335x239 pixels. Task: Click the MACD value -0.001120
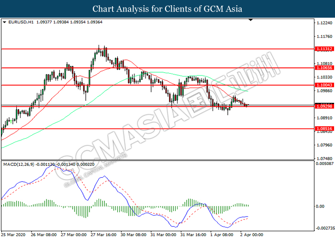45,164
